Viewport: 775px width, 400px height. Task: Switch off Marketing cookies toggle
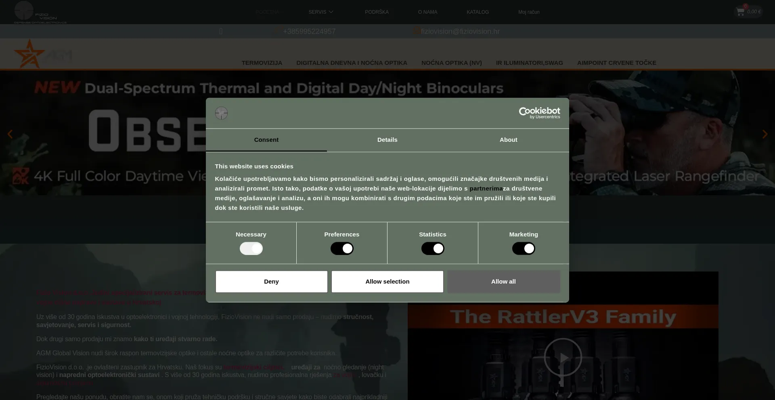[524, 249]
